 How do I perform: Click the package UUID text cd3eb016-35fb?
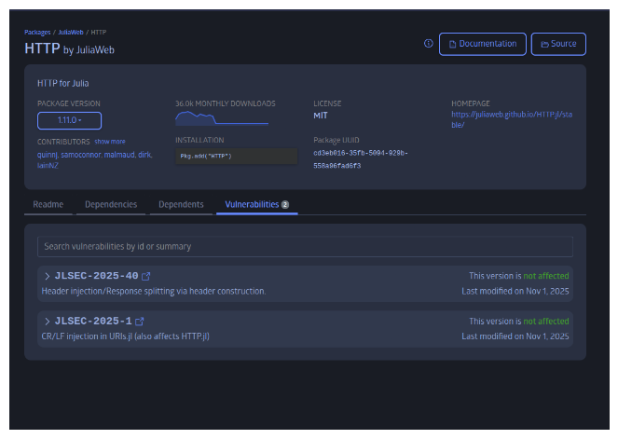(x=361, y=159)
